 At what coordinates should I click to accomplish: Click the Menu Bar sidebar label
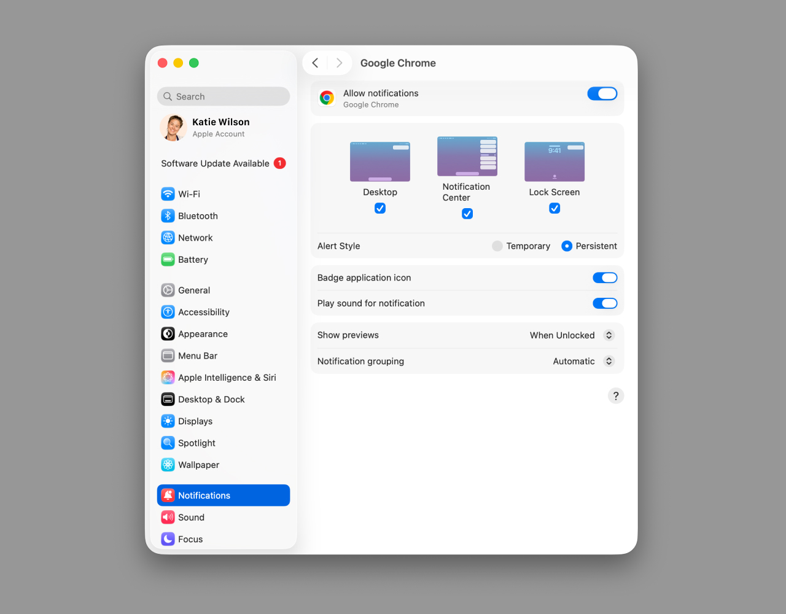[198, 356]
